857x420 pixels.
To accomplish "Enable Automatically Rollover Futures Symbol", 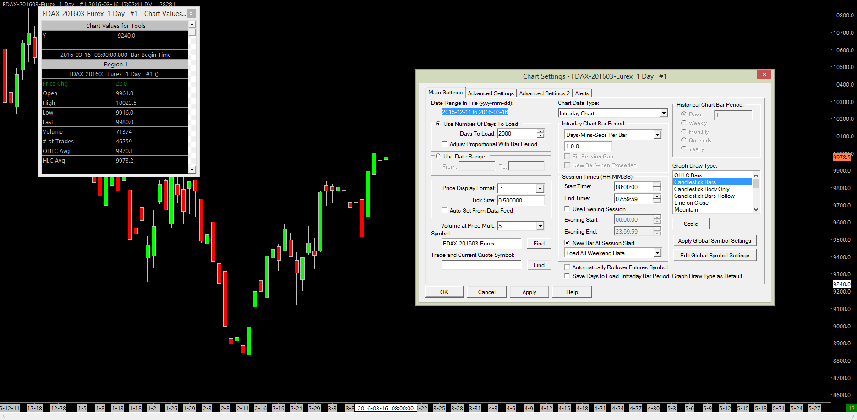I will coord(567,267).
